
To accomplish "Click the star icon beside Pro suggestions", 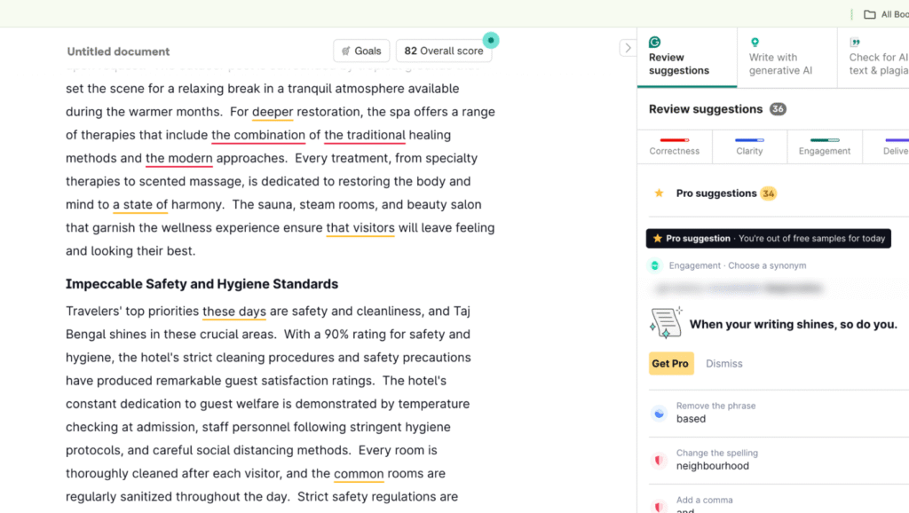I will (659, 193).
